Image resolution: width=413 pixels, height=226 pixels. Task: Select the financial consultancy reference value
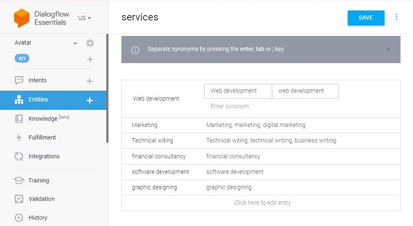(159, 156)
